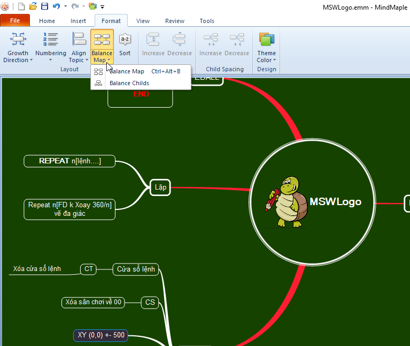Open the File menu
Viewport: 410px width, 346px height.
tap(15, 20)
